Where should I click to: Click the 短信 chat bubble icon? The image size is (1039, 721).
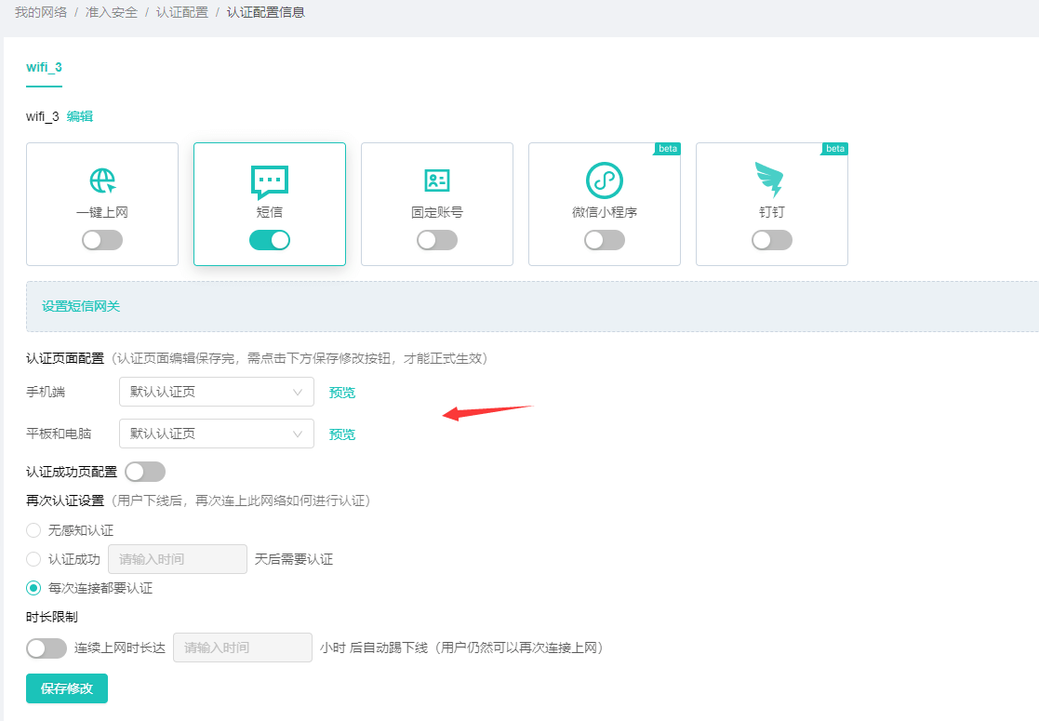pyautogui.click(x=270, y=181)
